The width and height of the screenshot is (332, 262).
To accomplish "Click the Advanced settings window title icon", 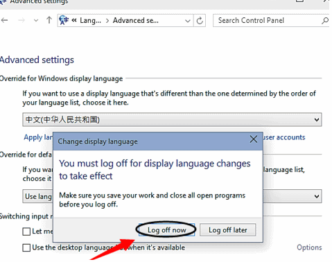I will coord(3,2).
